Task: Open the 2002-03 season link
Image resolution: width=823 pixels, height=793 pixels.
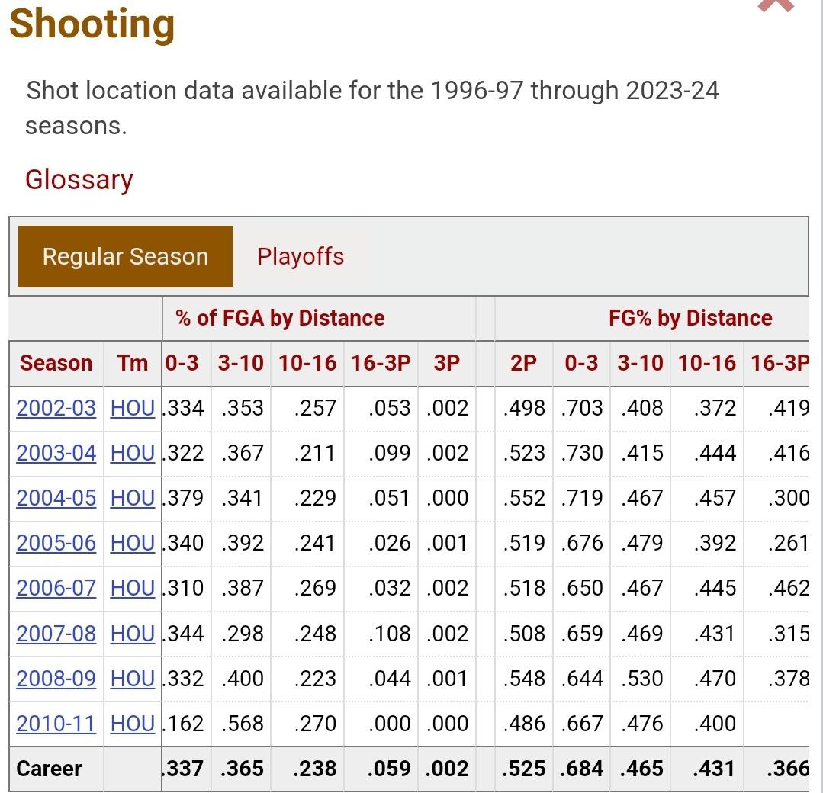Action: click(x=56, y=409)
